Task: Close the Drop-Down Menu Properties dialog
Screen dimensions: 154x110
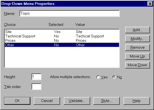Action: (x=150, y=4)
